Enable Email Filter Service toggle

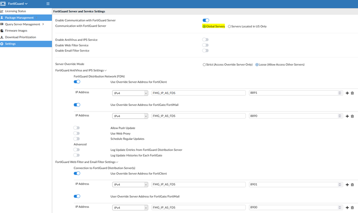(205, 50)
